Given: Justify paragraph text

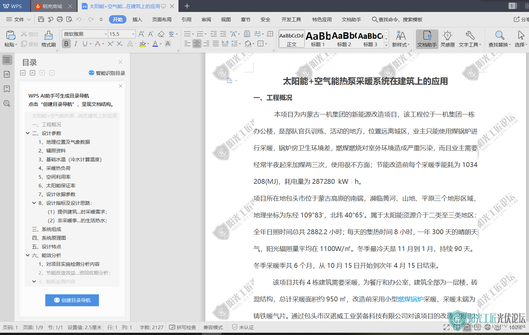Looking at the screenshot, I should coord(216,44).
